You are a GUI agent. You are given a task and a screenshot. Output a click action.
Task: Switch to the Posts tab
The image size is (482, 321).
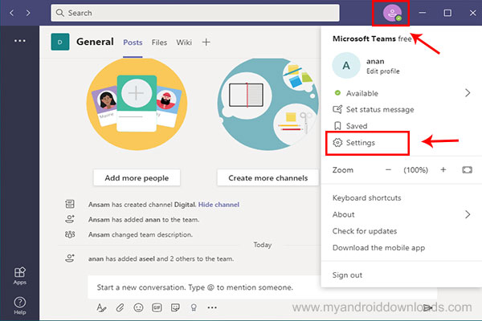click(133, 43)
